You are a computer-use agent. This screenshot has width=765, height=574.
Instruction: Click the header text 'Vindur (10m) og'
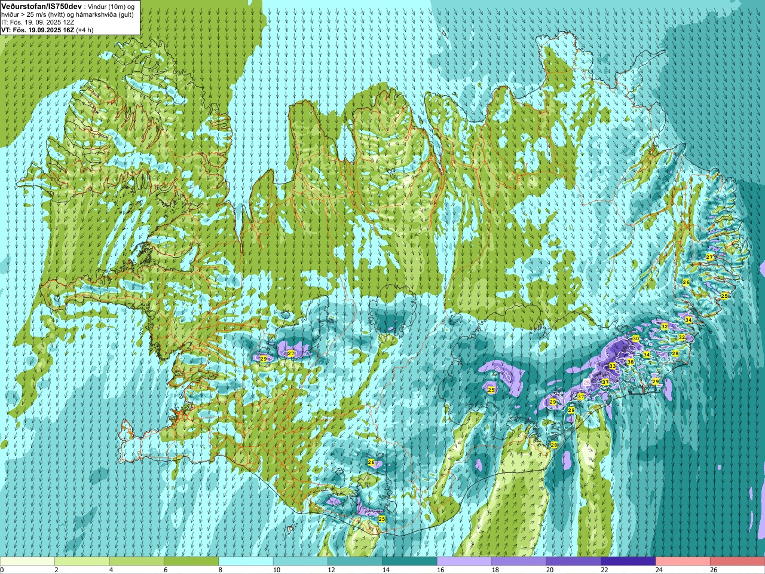[112, 6]
